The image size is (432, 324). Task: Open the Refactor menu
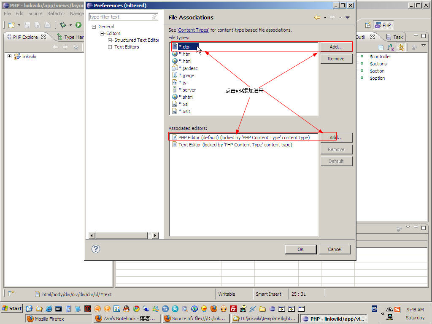pos(56,13)
